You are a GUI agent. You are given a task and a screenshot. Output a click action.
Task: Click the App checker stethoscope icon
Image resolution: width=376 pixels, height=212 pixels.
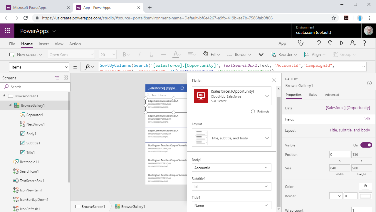(301, 43)
